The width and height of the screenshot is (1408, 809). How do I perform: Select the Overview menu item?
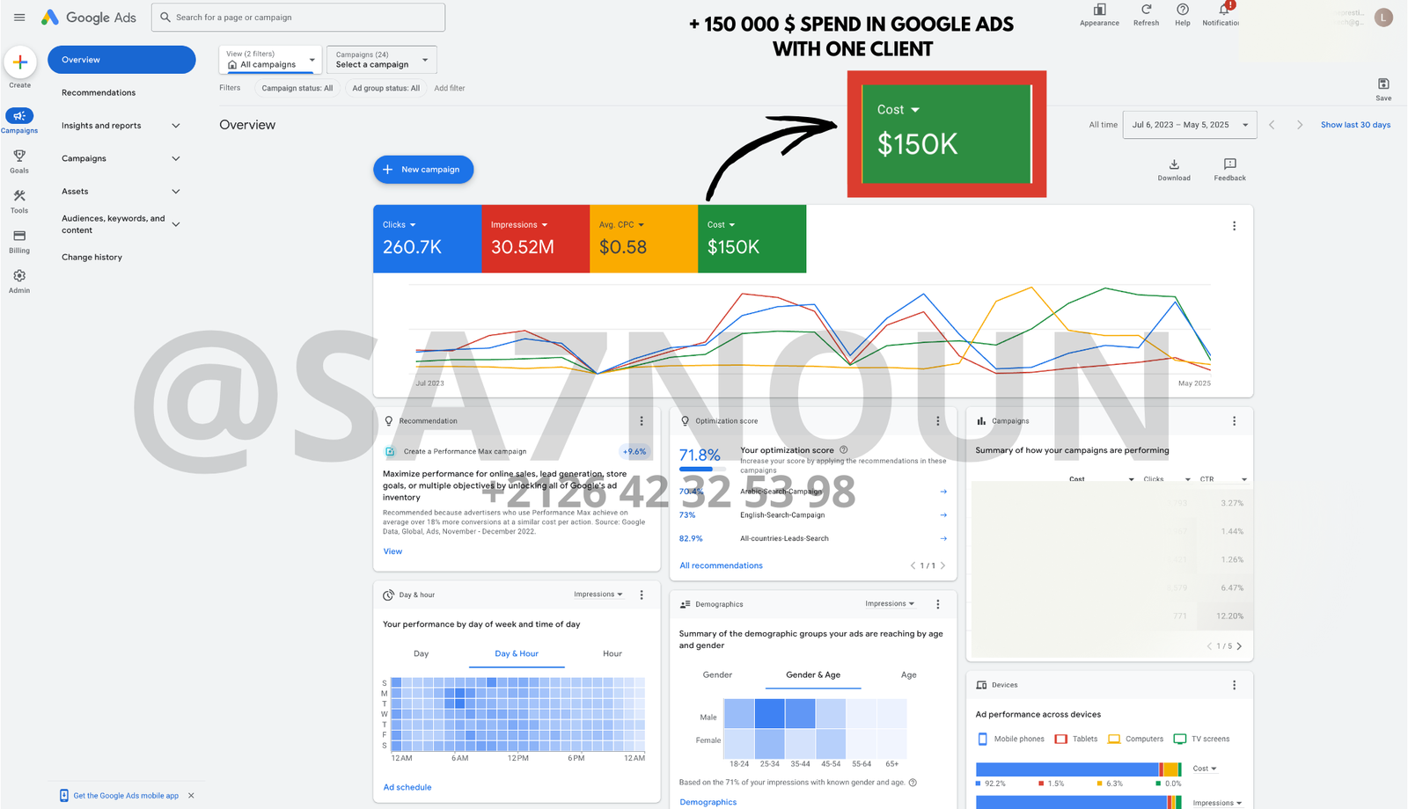click(x=121, y=60)
